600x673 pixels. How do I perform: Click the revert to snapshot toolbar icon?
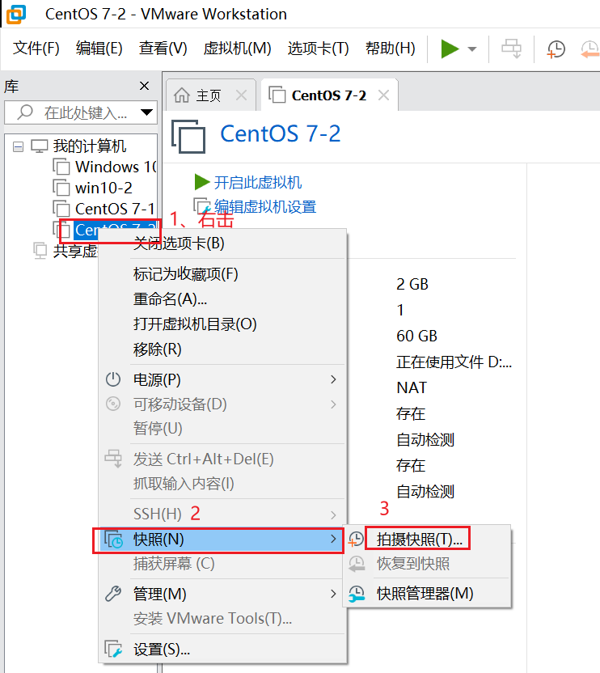(x=590, y=49)
